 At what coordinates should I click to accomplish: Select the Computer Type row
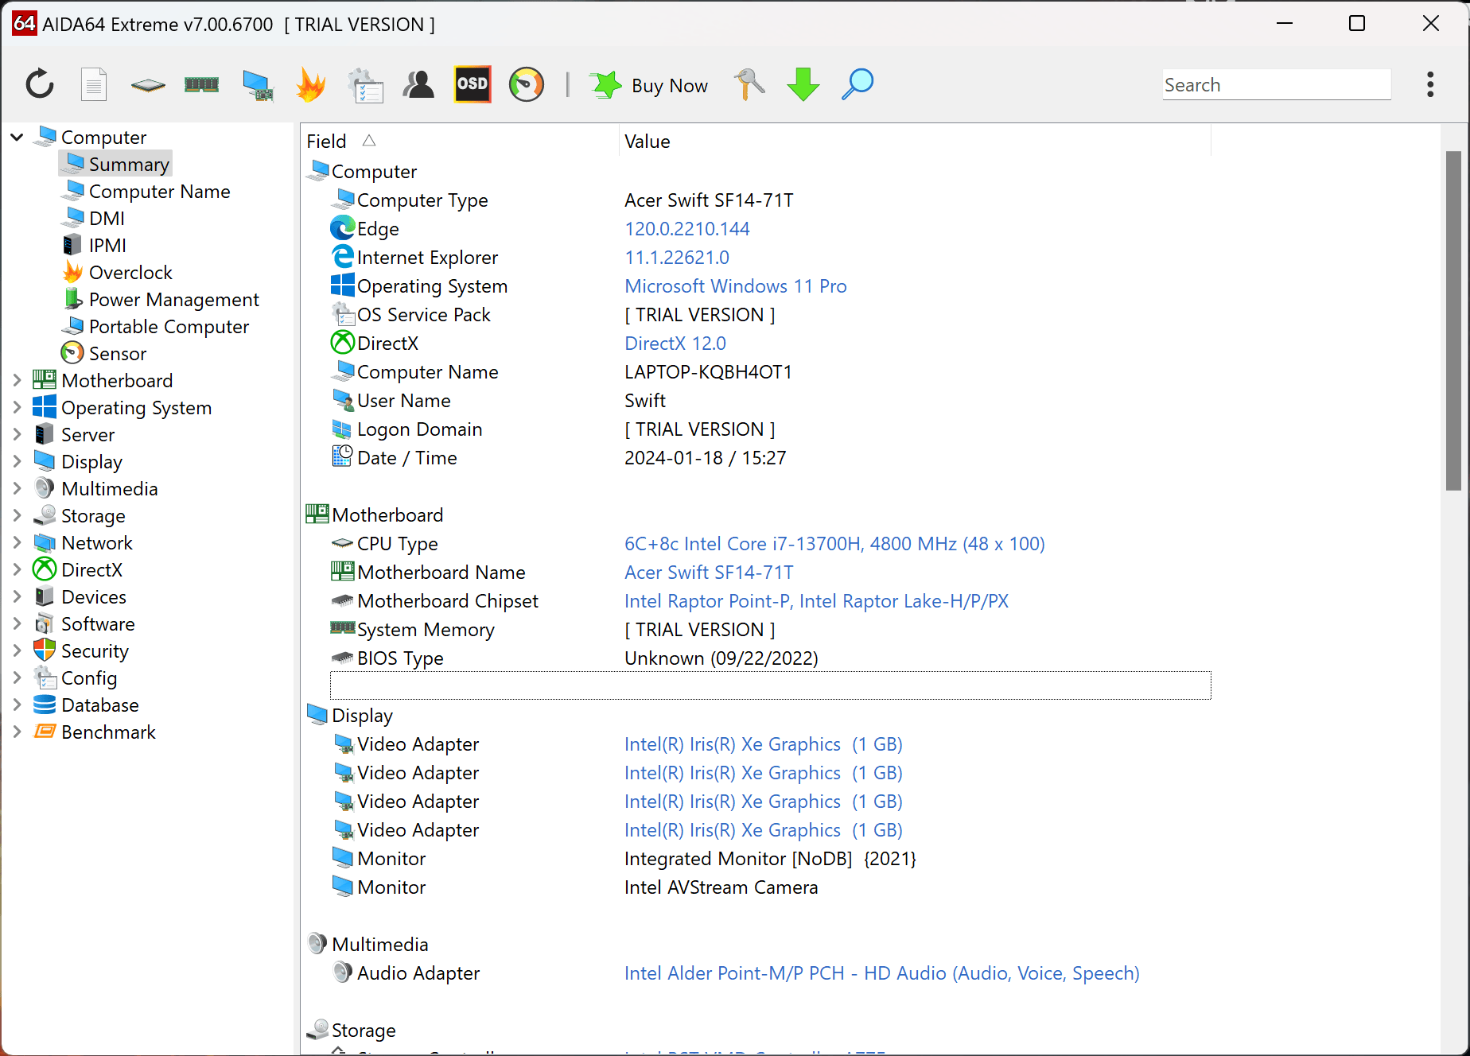(770, 200)
